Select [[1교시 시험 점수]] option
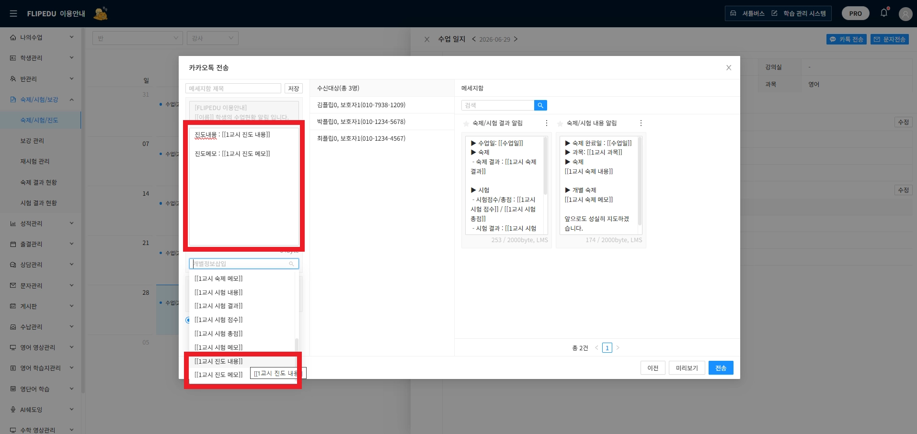 coord(242,320)
